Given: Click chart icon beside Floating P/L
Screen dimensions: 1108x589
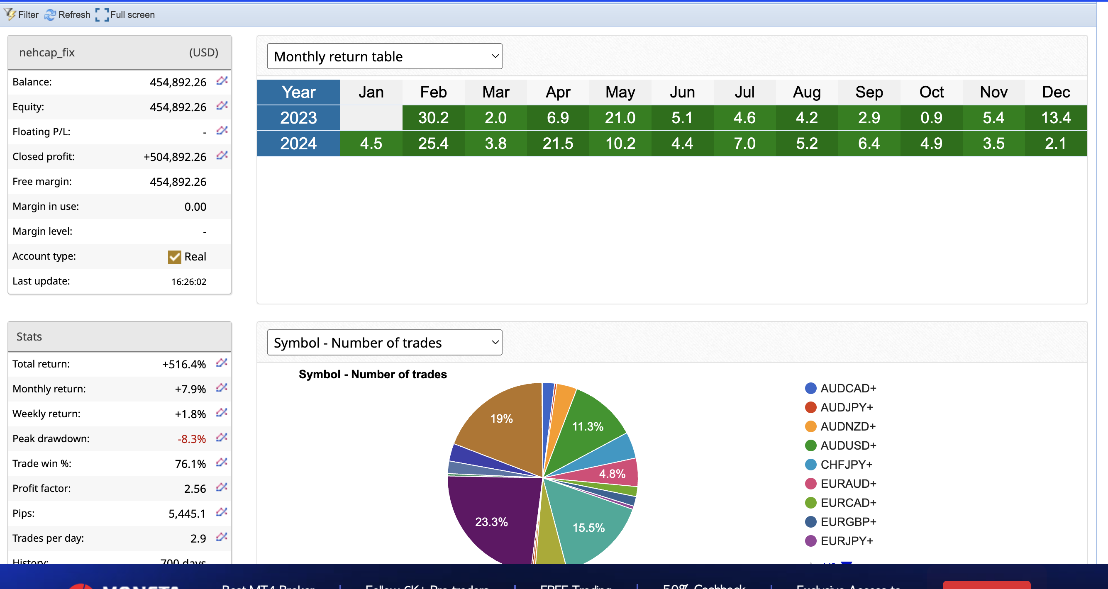Looking at the screenshot, I should pos(222,131).
